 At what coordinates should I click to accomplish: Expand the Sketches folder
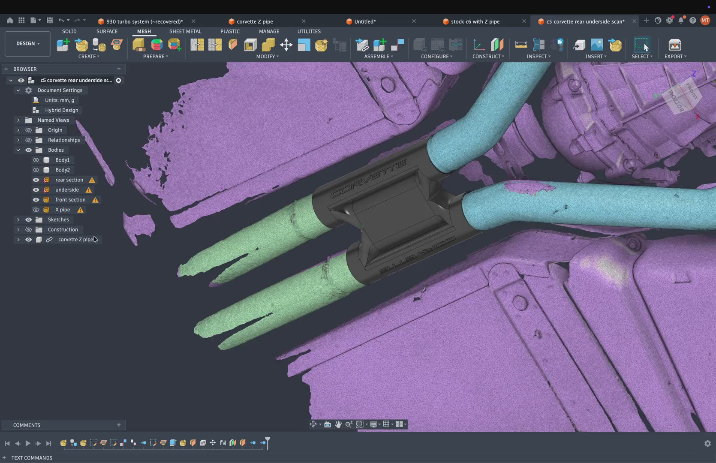click(18, 219)
